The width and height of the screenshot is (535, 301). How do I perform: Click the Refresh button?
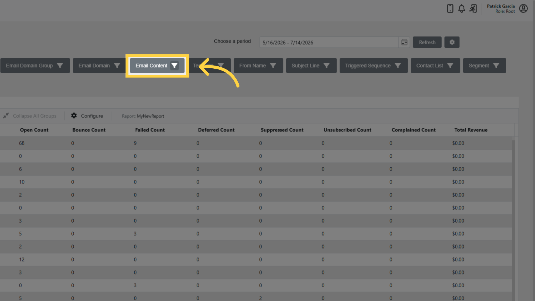(x=427, y=42)
